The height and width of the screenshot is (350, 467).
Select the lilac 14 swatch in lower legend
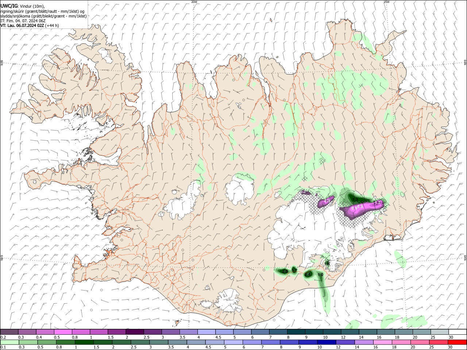(364, 342)
